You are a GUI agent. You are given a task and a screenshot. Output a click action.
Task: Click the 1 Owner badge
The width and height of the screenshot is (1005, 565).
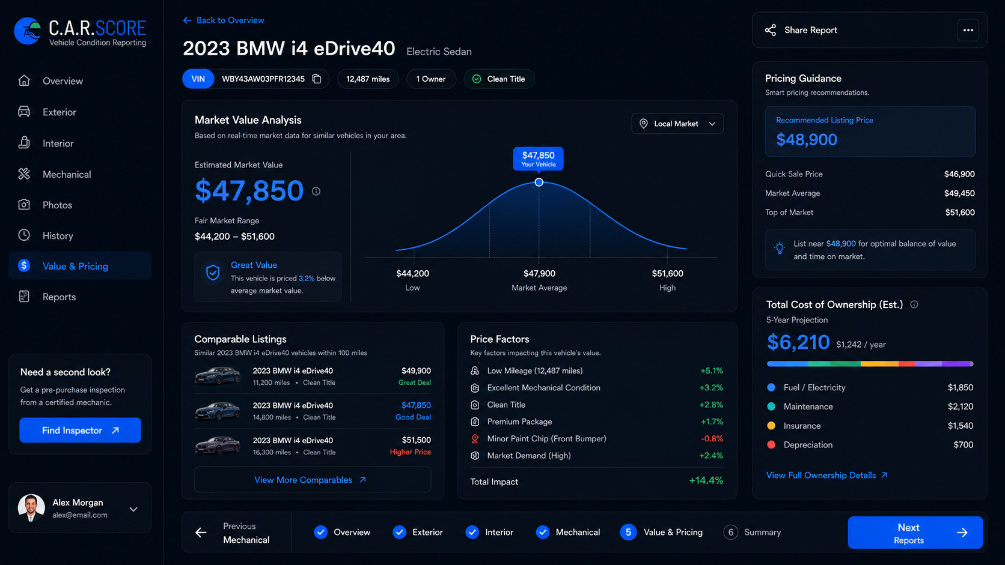coord(431,79)
